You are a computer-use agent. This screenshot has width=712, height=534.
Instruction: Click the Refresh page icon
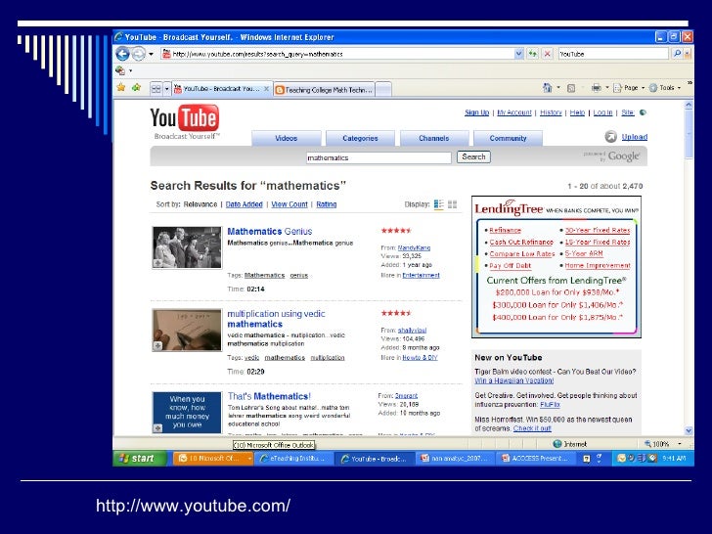[x=533, y=54]
